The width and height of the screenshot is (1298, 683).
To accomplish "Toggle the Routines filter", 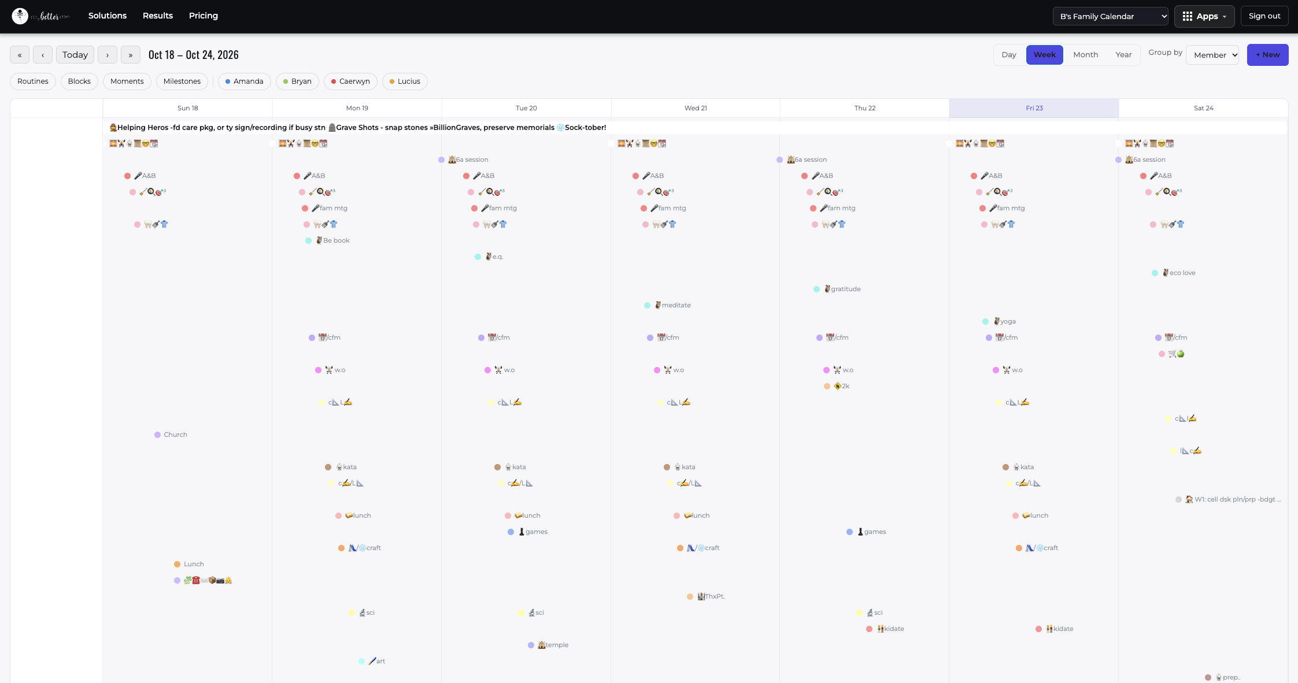I will [33, 81].
